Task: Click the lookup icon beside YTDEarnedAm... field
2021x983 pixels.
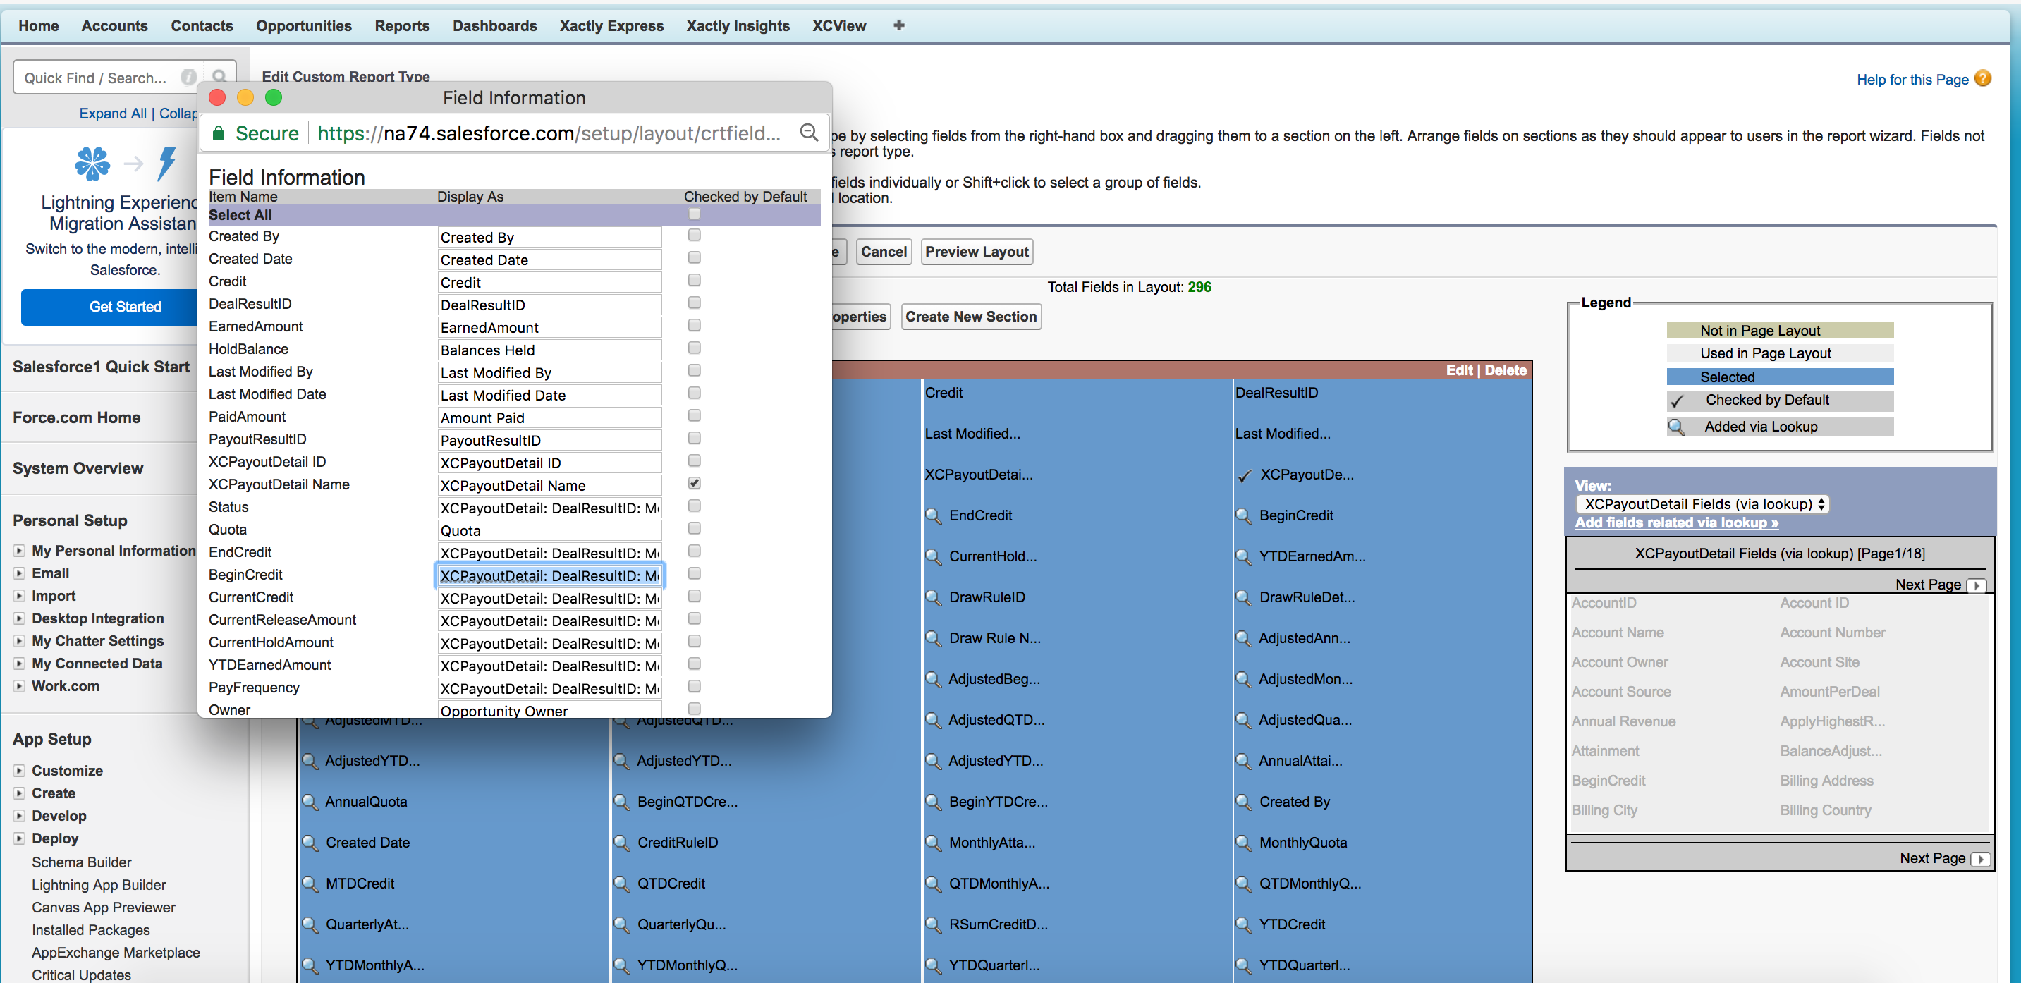Action: coord(1245,557)
